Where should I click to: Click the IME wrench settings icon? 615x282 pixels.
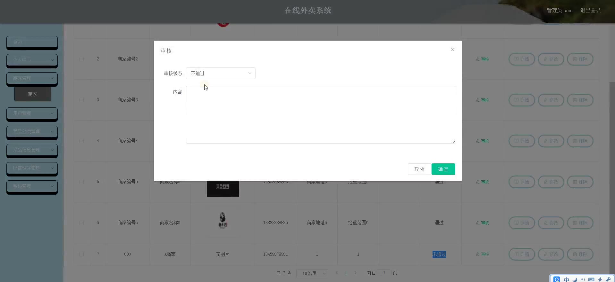pos(608,279)
